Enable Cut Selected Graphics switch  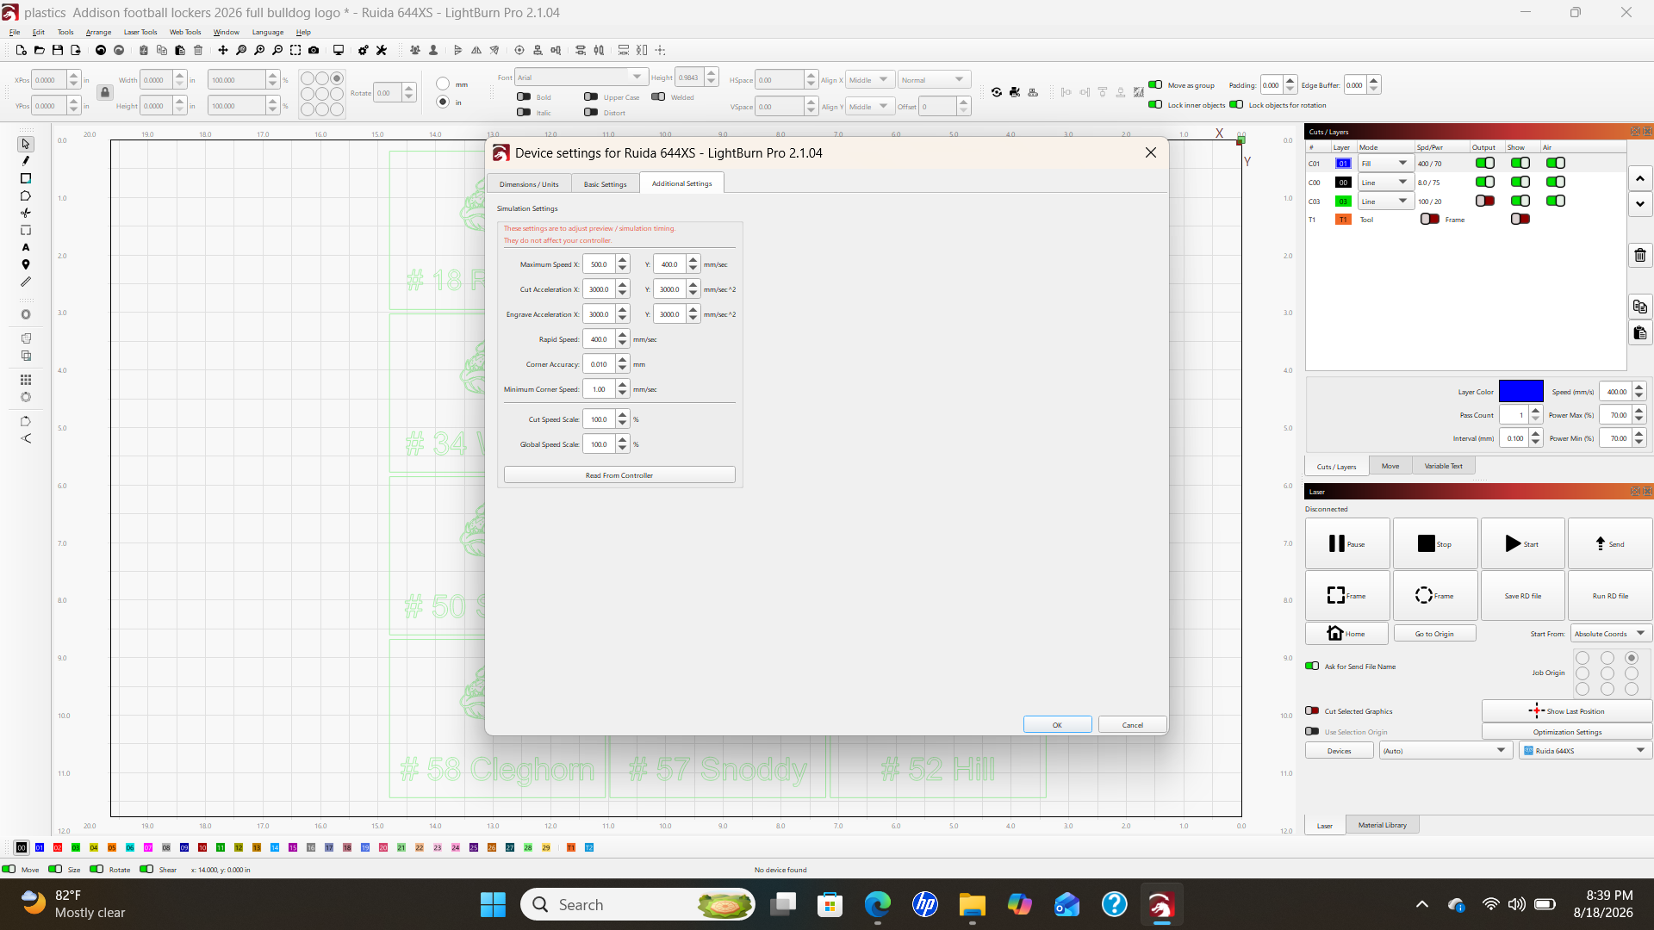[1312, 710]
